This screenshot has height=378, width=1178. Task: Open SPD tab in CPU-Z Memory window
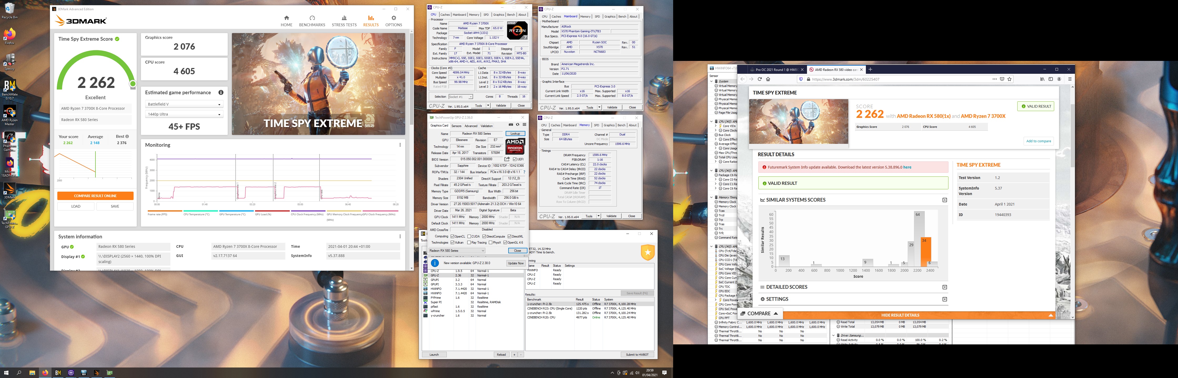click(596, 125)
